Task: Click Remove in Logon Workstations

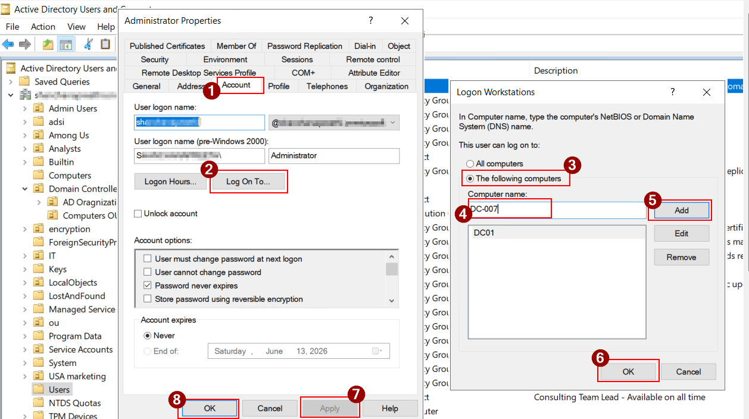Action: (x=682, y=257)
